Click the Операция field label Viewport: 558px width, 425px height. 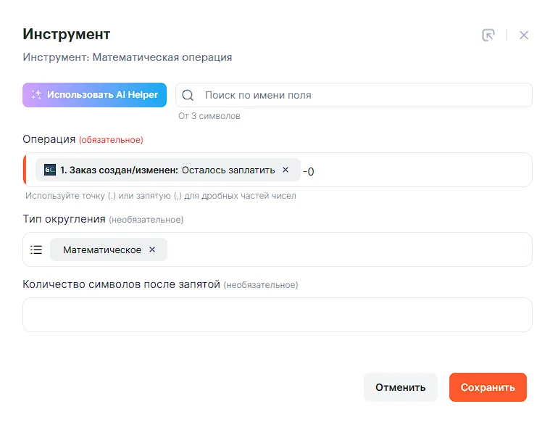tap(49, 139)
